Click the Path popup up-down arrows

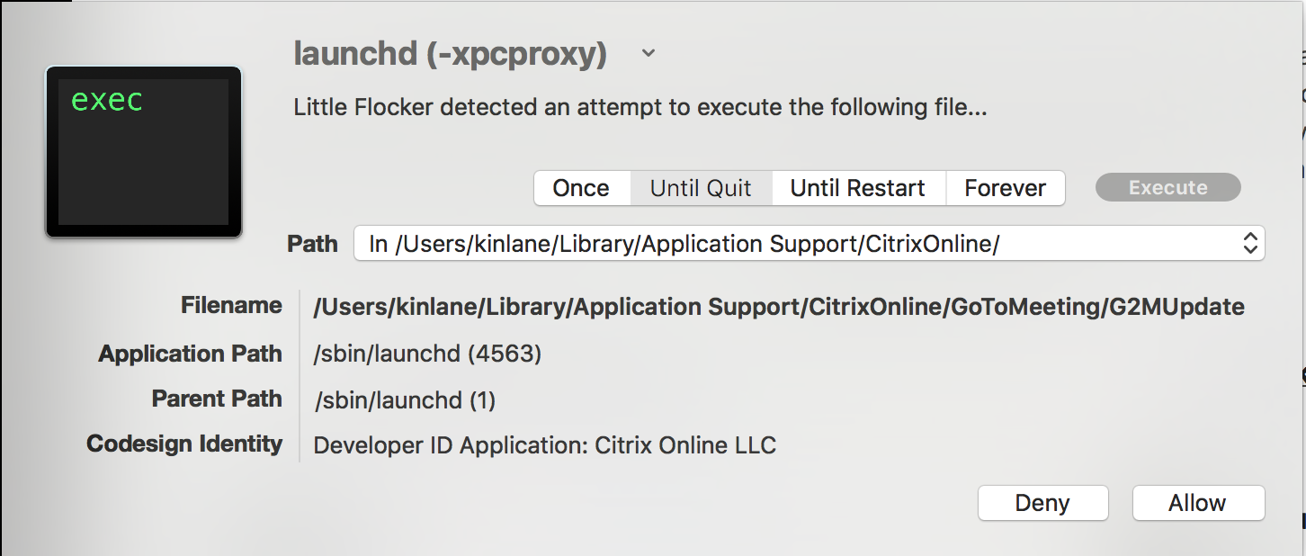pyautogui.click(x=1248, y=243)
